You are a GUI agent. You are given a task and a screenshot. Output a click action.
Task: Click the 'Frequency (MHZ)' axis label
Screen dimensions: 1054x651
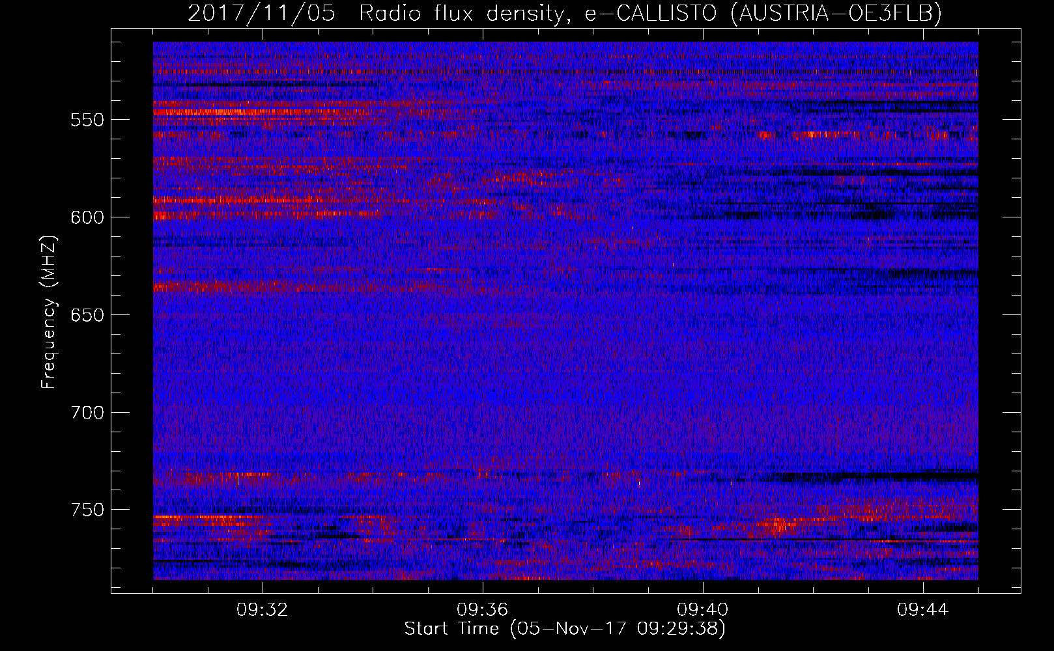tap(49, 312)
